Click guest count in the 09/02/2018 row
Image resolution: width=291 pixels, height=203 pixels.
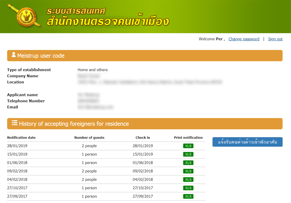(x=89, y=171)
